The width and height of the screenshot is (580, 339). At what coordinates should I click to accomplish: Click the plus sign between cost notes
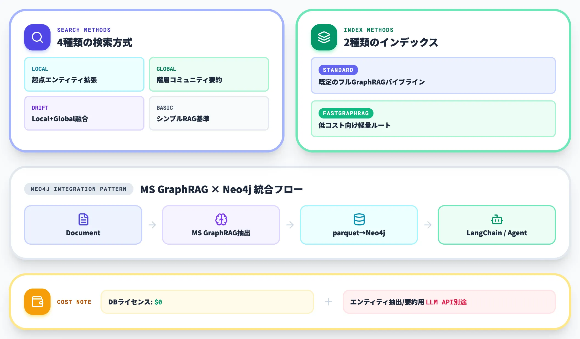click(x=328, y=302)
